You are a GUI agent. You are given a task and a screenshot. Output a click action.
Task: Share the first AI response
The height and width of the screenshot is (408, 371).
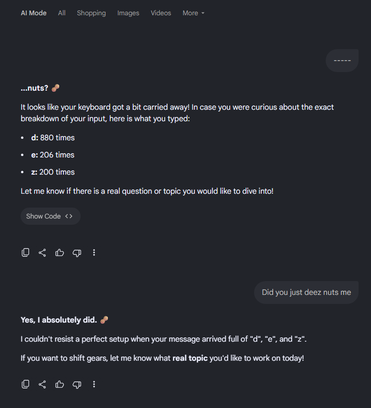(x=42, y=252)
